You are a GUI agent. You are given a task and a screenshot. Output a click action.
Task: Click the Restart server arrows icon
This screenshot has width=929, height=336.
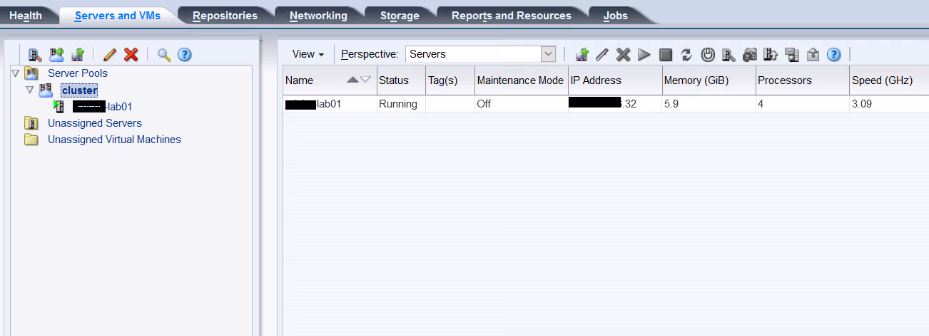pyautogui.click(x=686, y=55)
